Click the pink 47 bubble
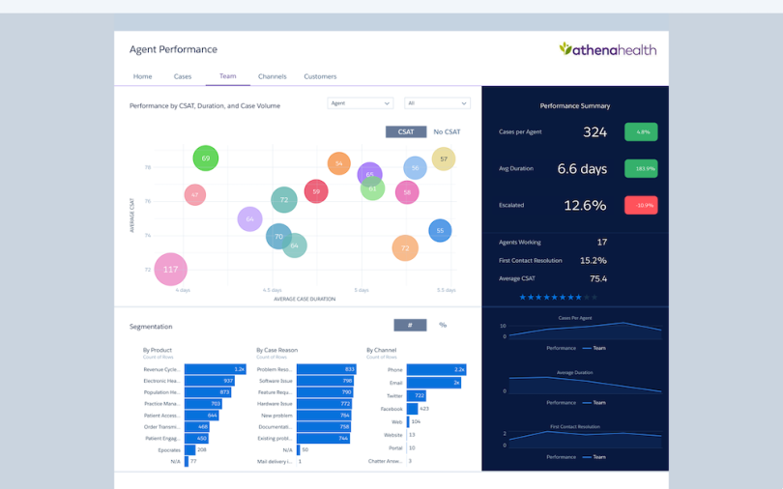783x489 pixels. pyautogui.click(x=194, y=194)
